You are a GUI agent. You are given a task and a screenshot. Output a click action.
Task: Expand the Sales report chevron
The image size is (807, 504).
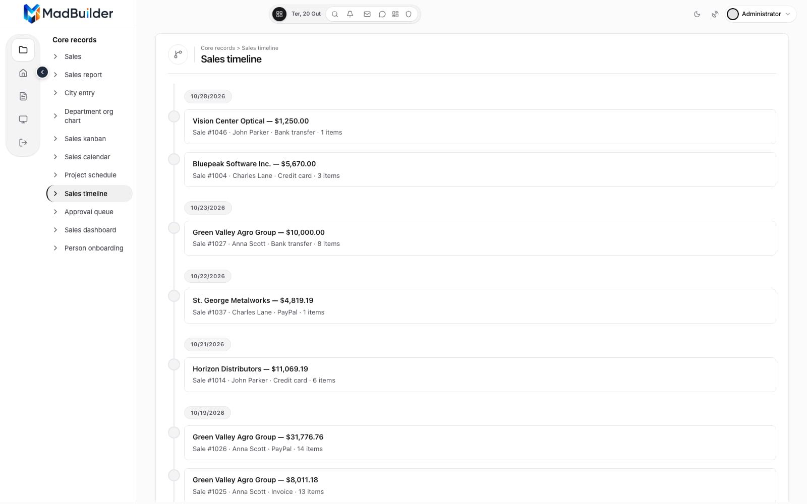55,75
